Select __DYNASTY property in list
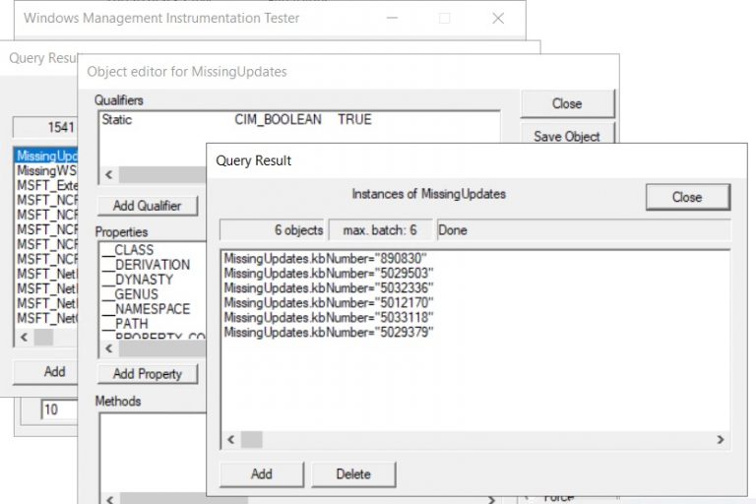756x504 pixels. coord(144,280)
